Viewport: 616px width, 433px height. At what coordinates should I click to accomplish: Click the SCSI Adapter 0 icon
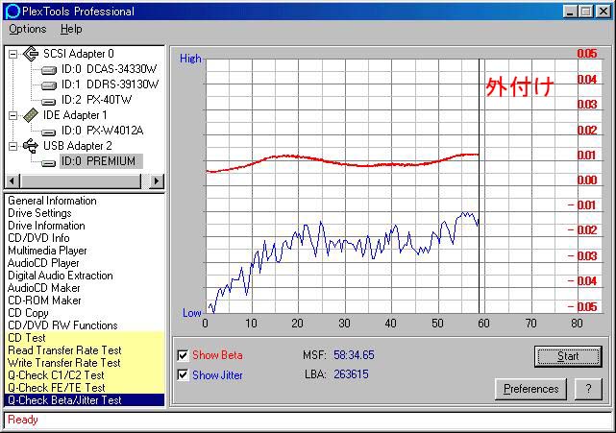(31, 54)
